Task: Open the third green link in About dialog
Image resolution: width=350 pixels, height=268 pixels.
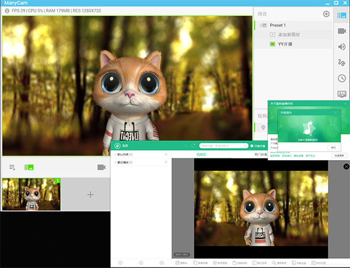Action: click(x=299, y=156)
